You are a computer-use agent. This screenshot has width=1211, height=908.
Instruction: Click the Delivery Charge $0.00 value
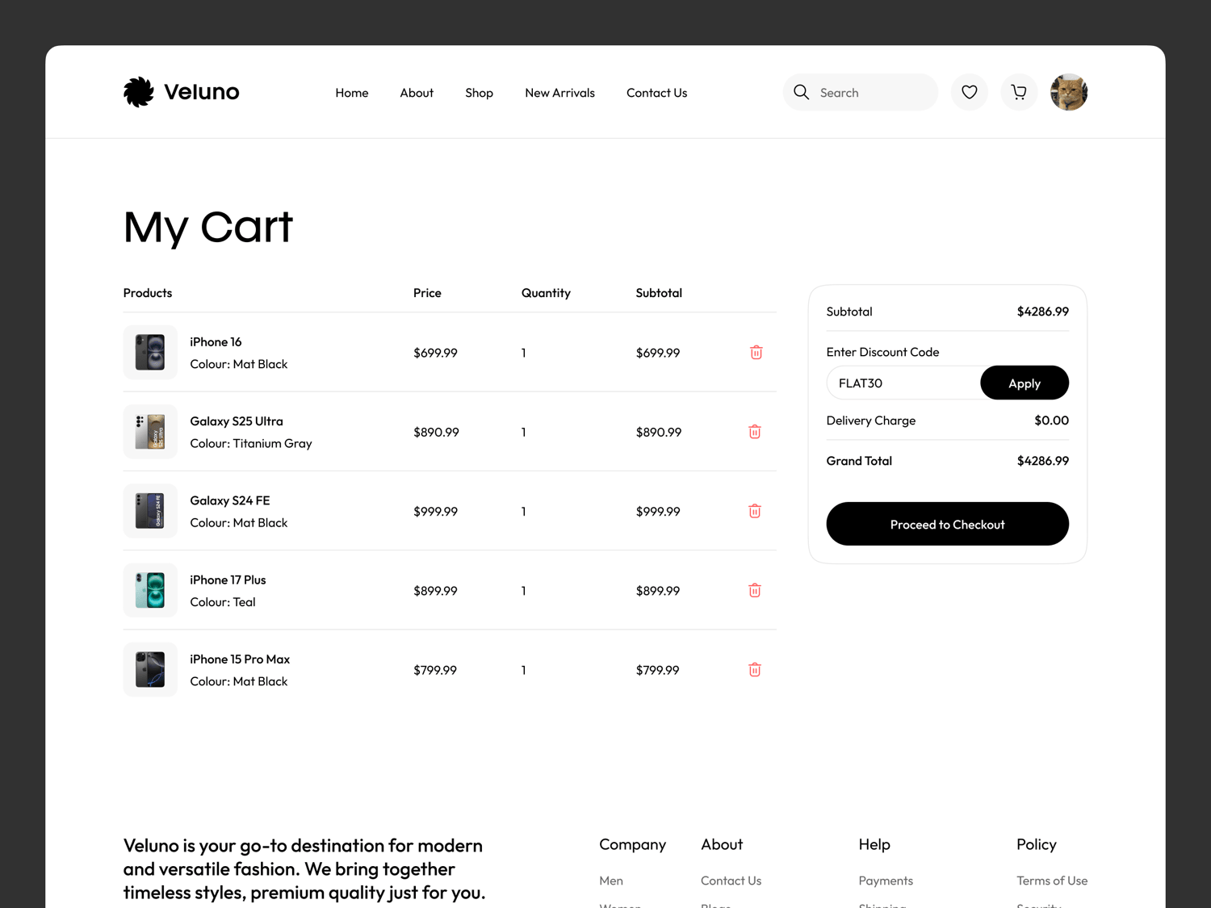tap(1051, 421)
